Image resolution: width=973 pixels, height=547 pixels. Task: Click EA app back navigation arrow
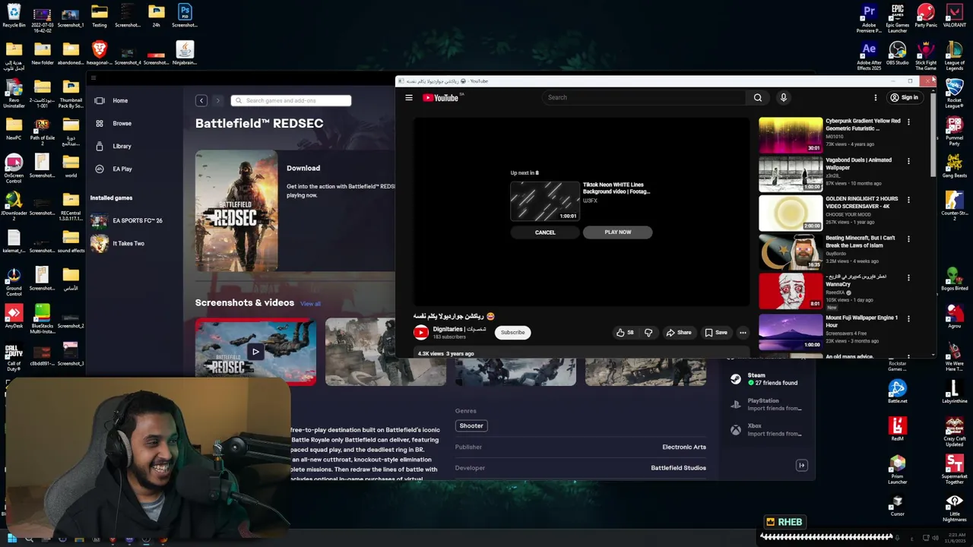[x=201, y=100]
